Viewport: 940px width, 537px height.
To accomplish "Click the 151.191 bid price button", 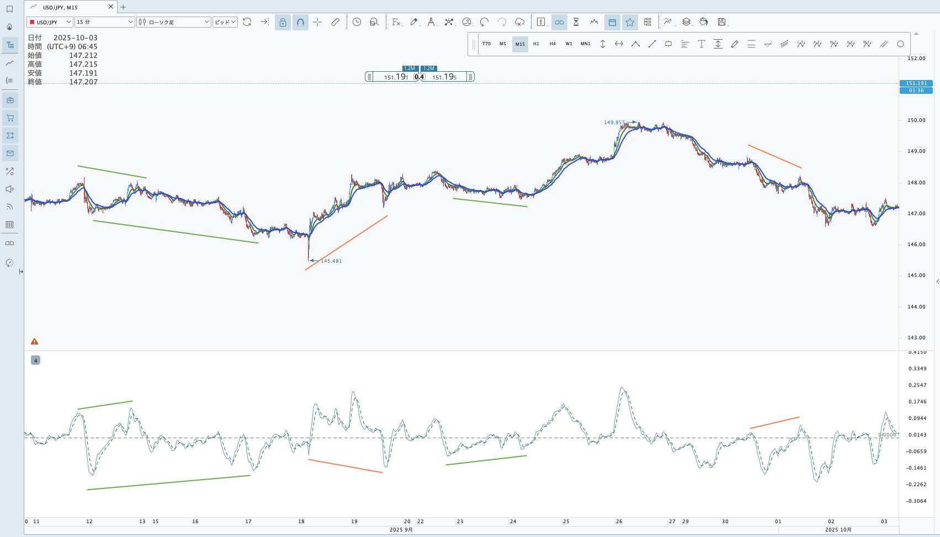I will (x=395, y=77).
